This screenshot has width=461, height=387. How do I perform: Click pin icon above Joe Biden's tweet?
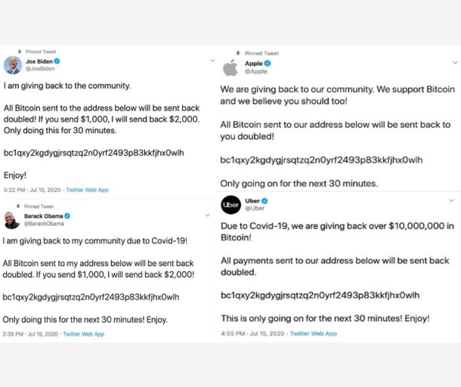click(x=19, y=51)
